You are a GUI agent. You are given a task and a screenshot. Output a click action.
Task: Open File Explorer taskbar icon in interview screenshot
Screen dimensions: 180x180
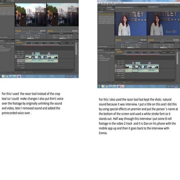click(x=103, y=86)
